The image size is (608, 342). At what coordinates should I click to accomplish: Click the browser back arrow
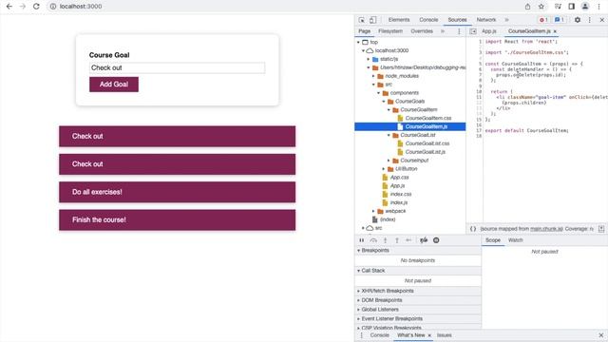click(x=9, y=7)
